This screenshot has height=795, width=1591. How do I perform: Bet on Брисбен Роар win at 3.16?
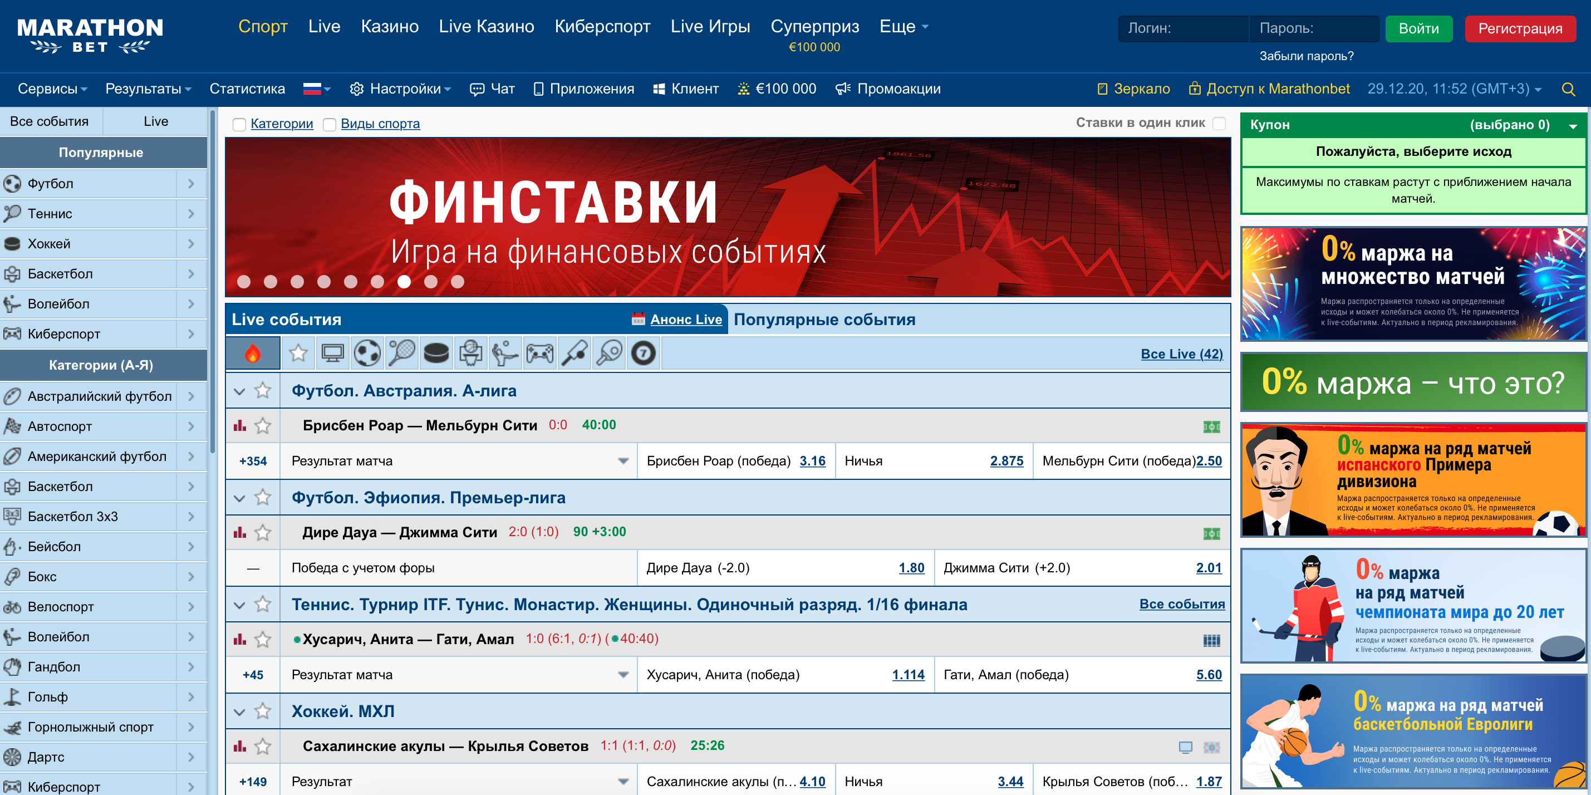pyautogui.click(x=812, y=461)
